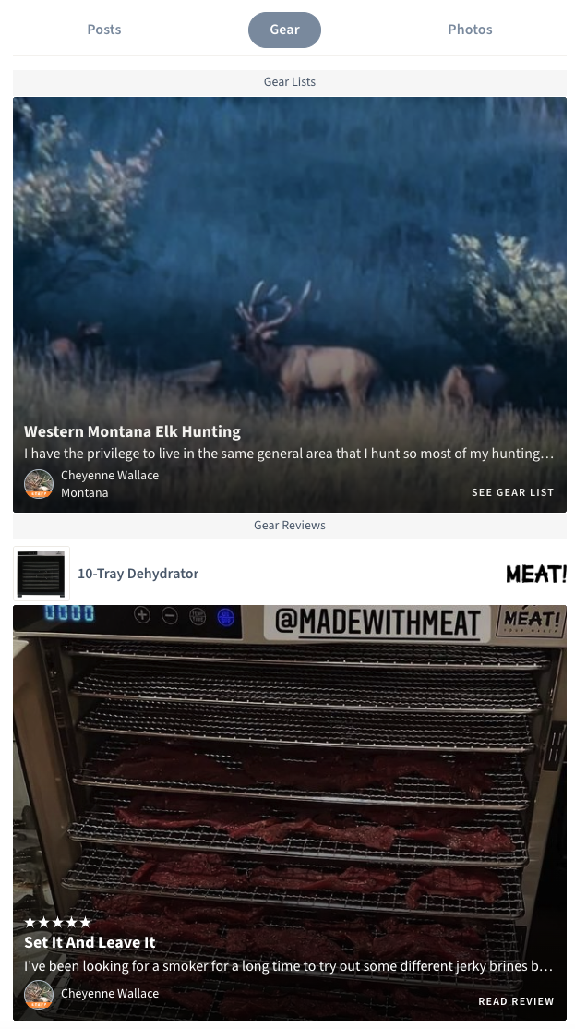This screenshot has height=1029, width=575.
Task: Select the Gear tab
Action: [x=284, y=30]
